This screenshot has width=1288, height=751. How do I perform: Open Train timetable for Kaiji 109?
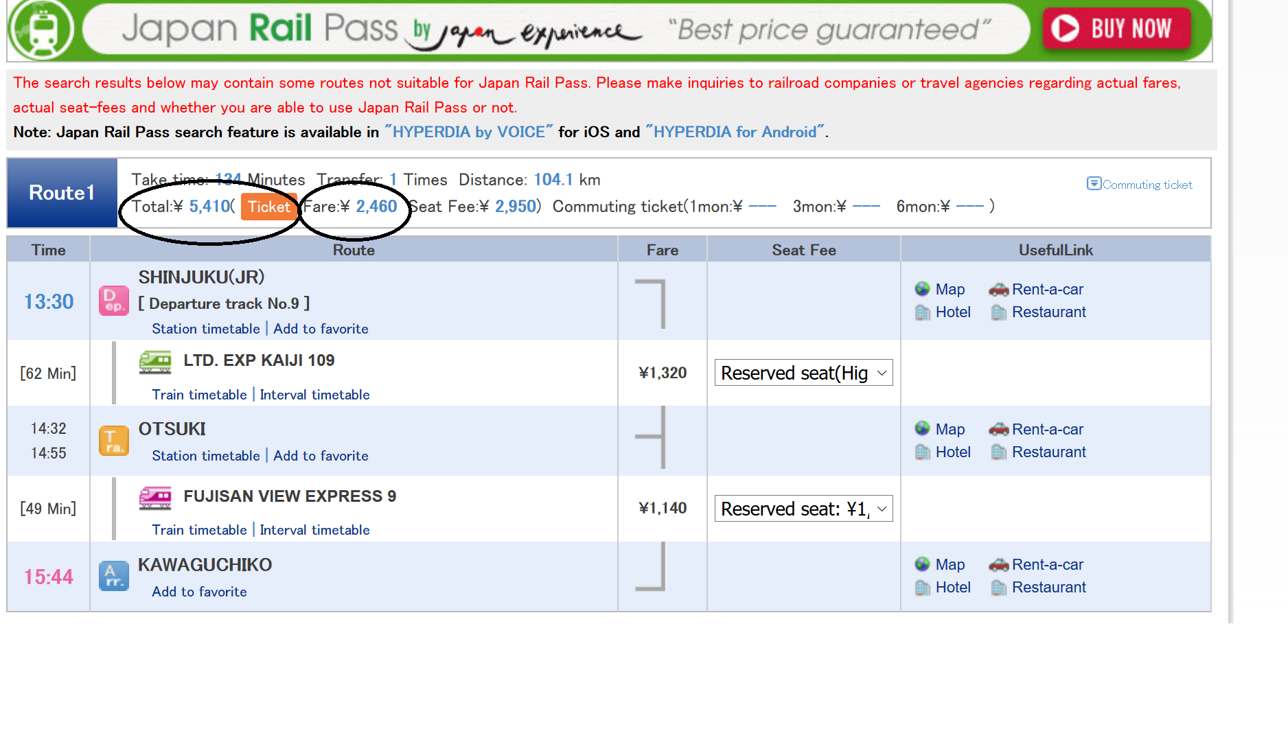coord(199,395)
